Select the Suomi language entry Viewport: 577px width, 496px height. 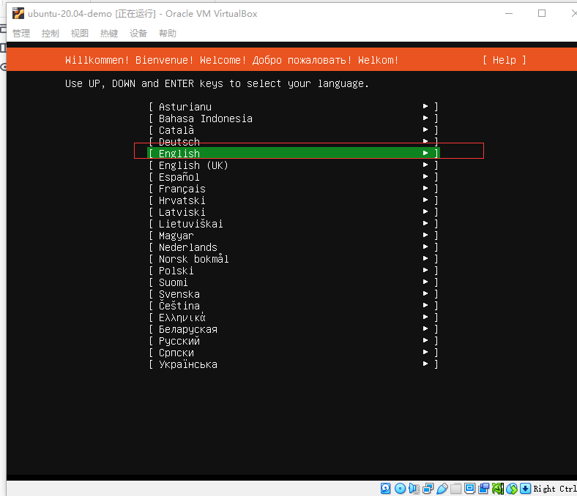click(x=294, y=282)
